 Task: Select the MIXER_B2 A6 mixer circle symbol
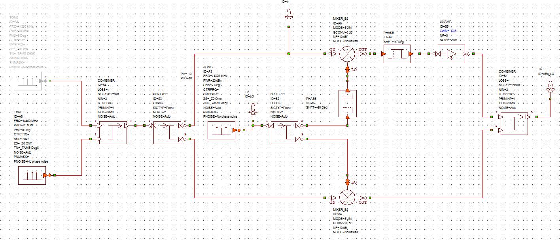pyautogui.click(x=347, y=54)
